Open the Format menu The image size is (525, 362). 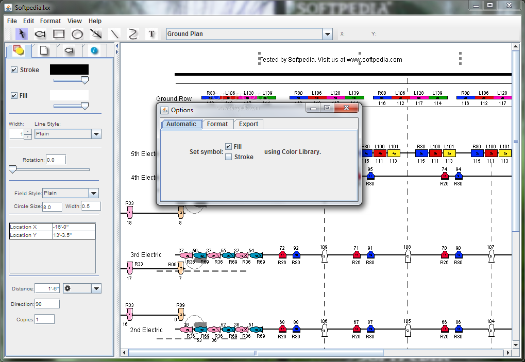pos(50,21)
